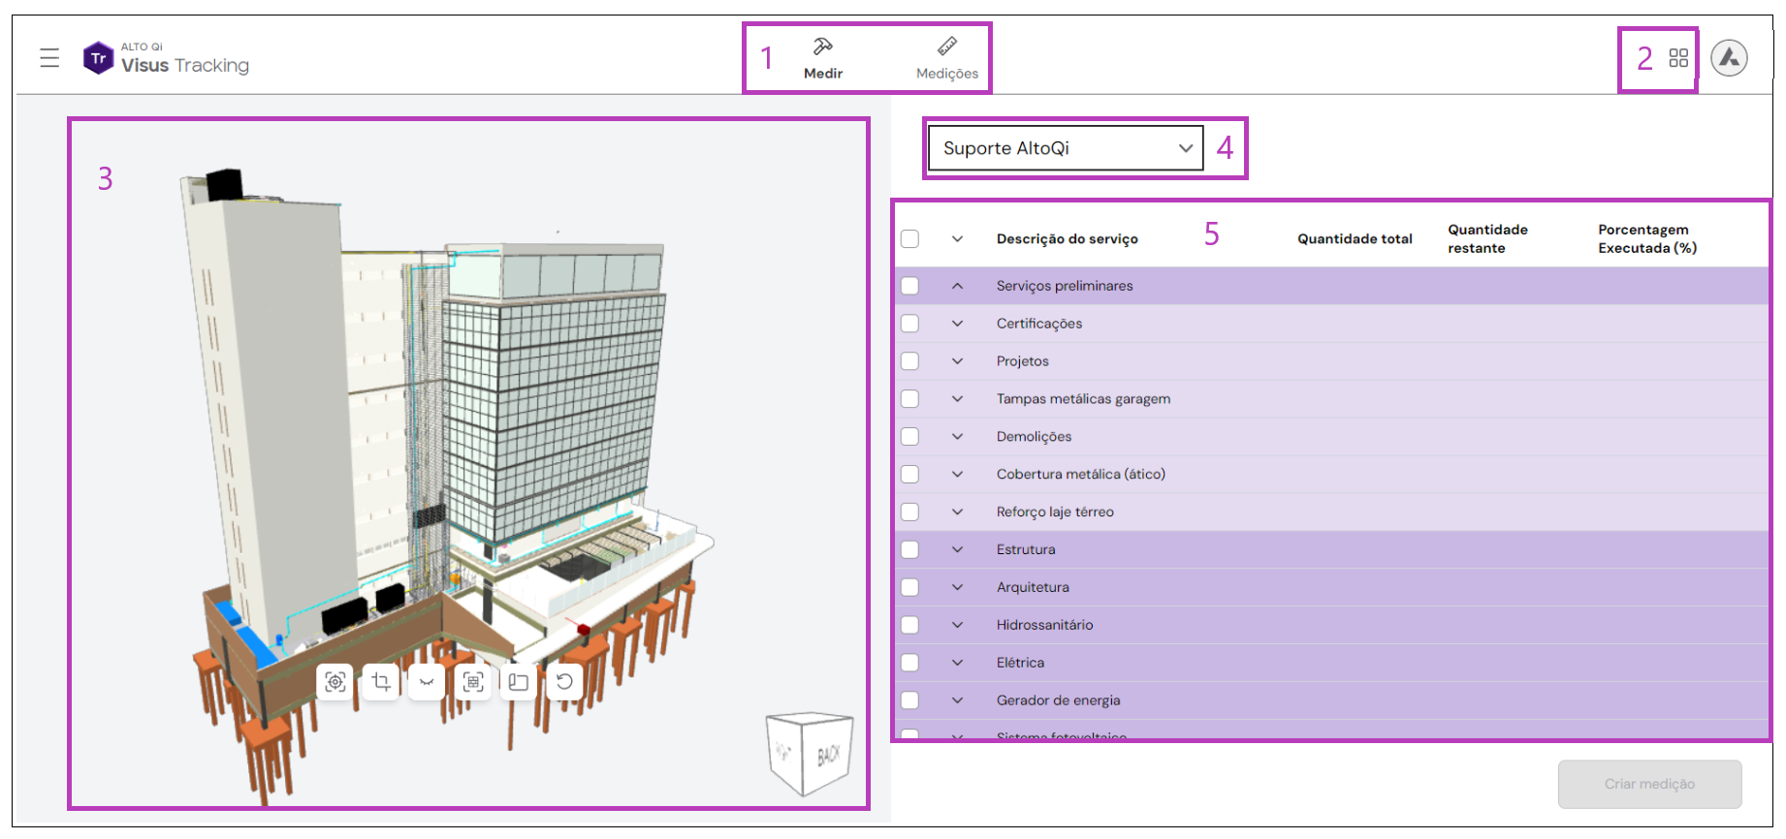Select the crop section tool in viewer
This screenshot has height=839, width=1786.
pyautogui.click(x=381, y=682)
